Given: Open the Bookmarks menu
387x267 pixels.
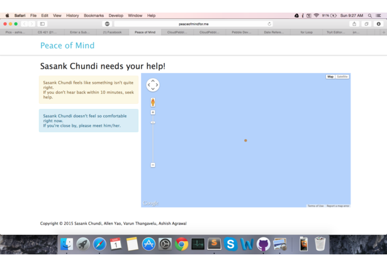Looking at the screenshot, I should click(x=94, y=15).
